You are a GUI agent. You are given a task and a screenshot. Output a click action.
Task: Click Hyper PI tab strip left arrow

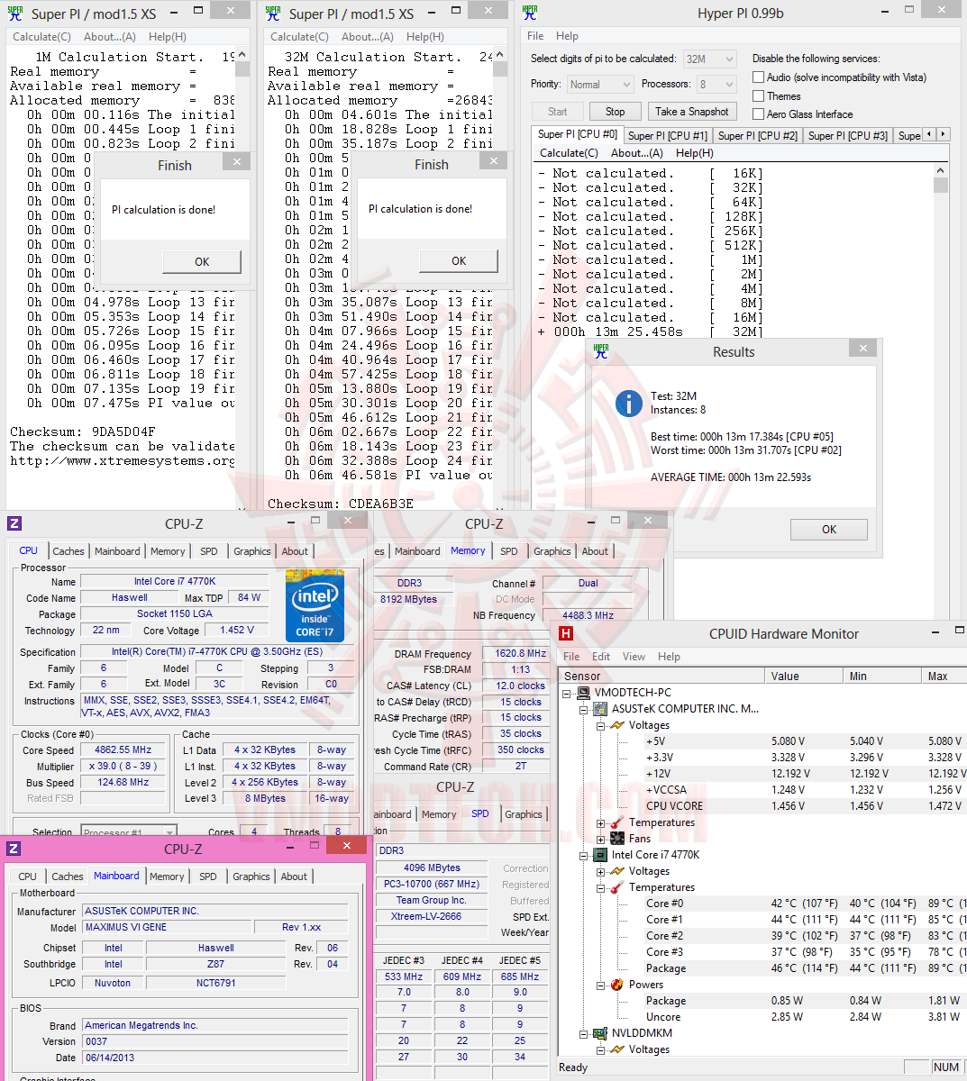tap(929, 134)
